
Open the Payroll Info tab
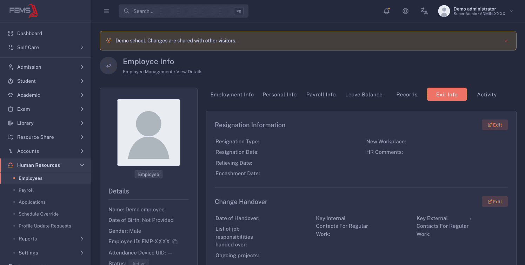[321, 95]
